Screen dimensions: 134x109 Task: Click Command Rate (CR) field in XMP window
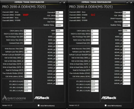pos(28,43)
